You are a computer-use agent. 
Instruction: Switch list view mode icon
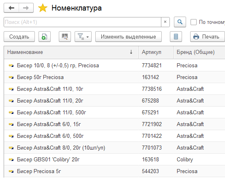click(x=176, y=36)
